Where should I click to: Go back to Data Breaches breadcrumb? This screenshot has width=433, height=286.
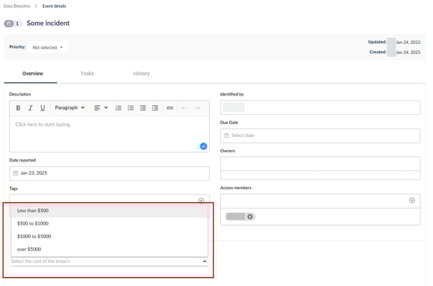[17, 6]
